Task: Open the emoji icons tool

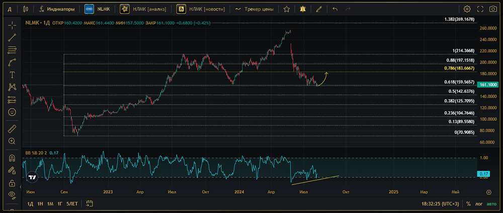Action: pos(12,112)
